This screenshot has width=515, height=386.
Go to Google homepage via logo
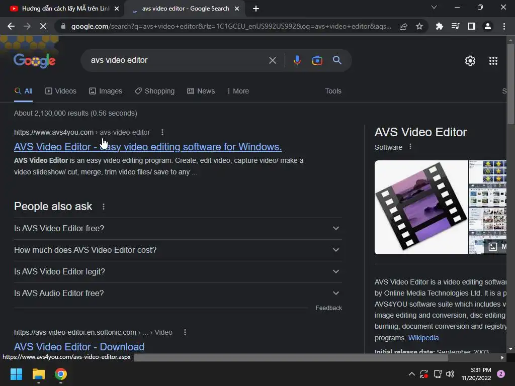pyautogui.click(x=35, y=60)
